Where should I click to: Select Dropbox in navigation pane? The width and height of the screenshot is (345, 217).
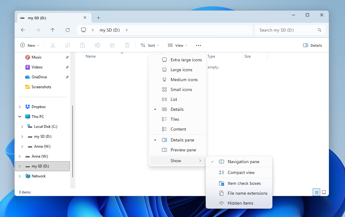[38, 107]
